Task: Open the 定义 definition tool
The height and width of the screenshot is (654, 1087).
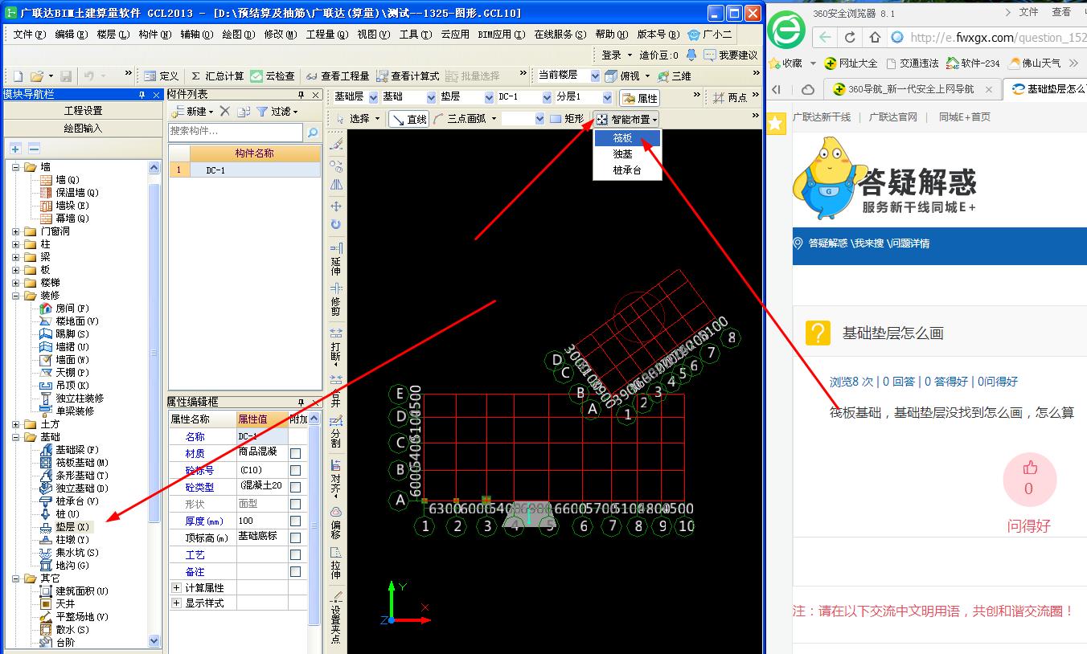Action: 161,76
